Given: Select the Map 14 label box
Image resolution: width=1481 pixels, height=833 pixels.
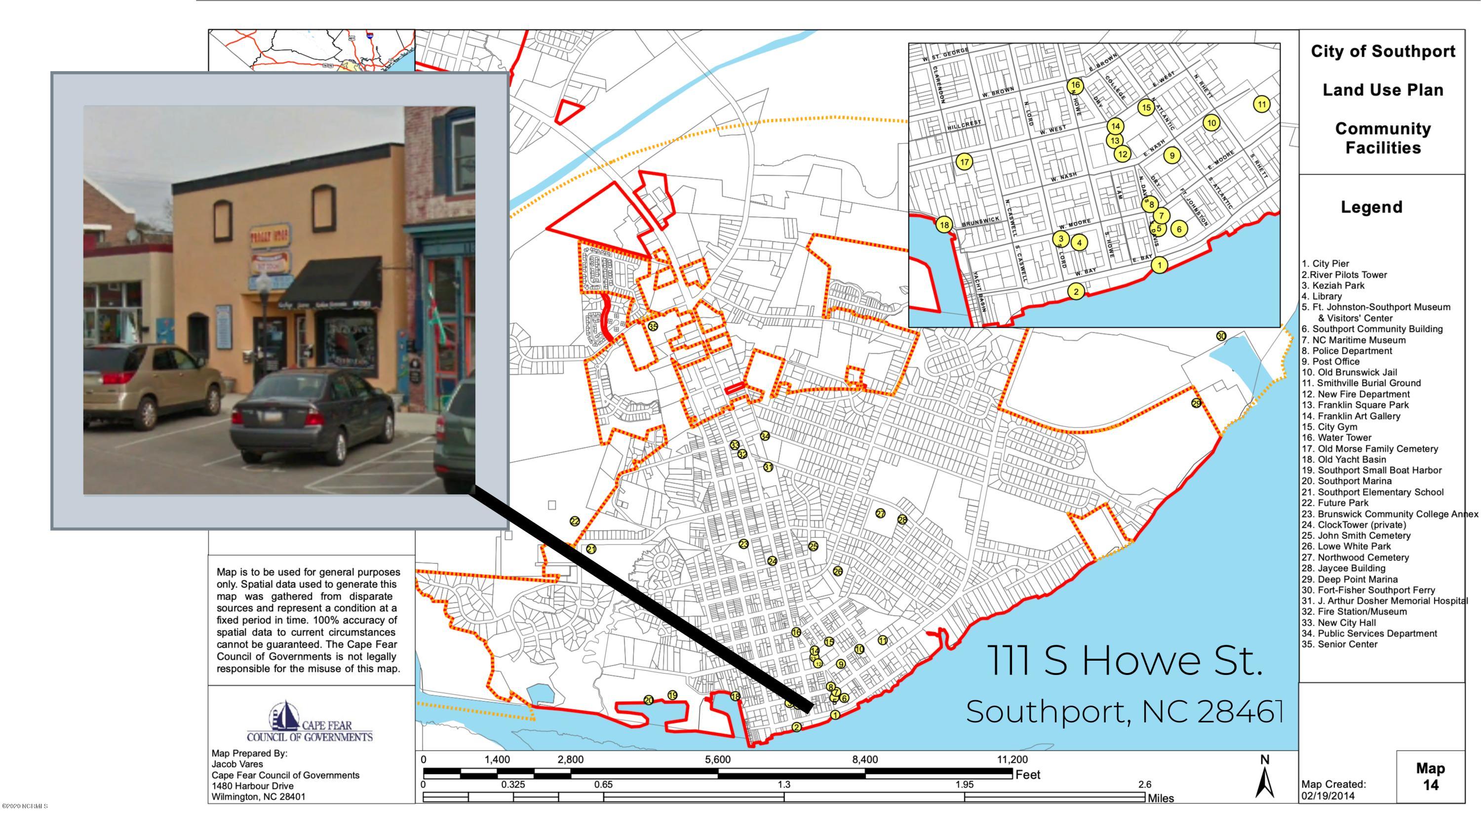Looking at the screenshot, I should click(x=1431, y=777).
